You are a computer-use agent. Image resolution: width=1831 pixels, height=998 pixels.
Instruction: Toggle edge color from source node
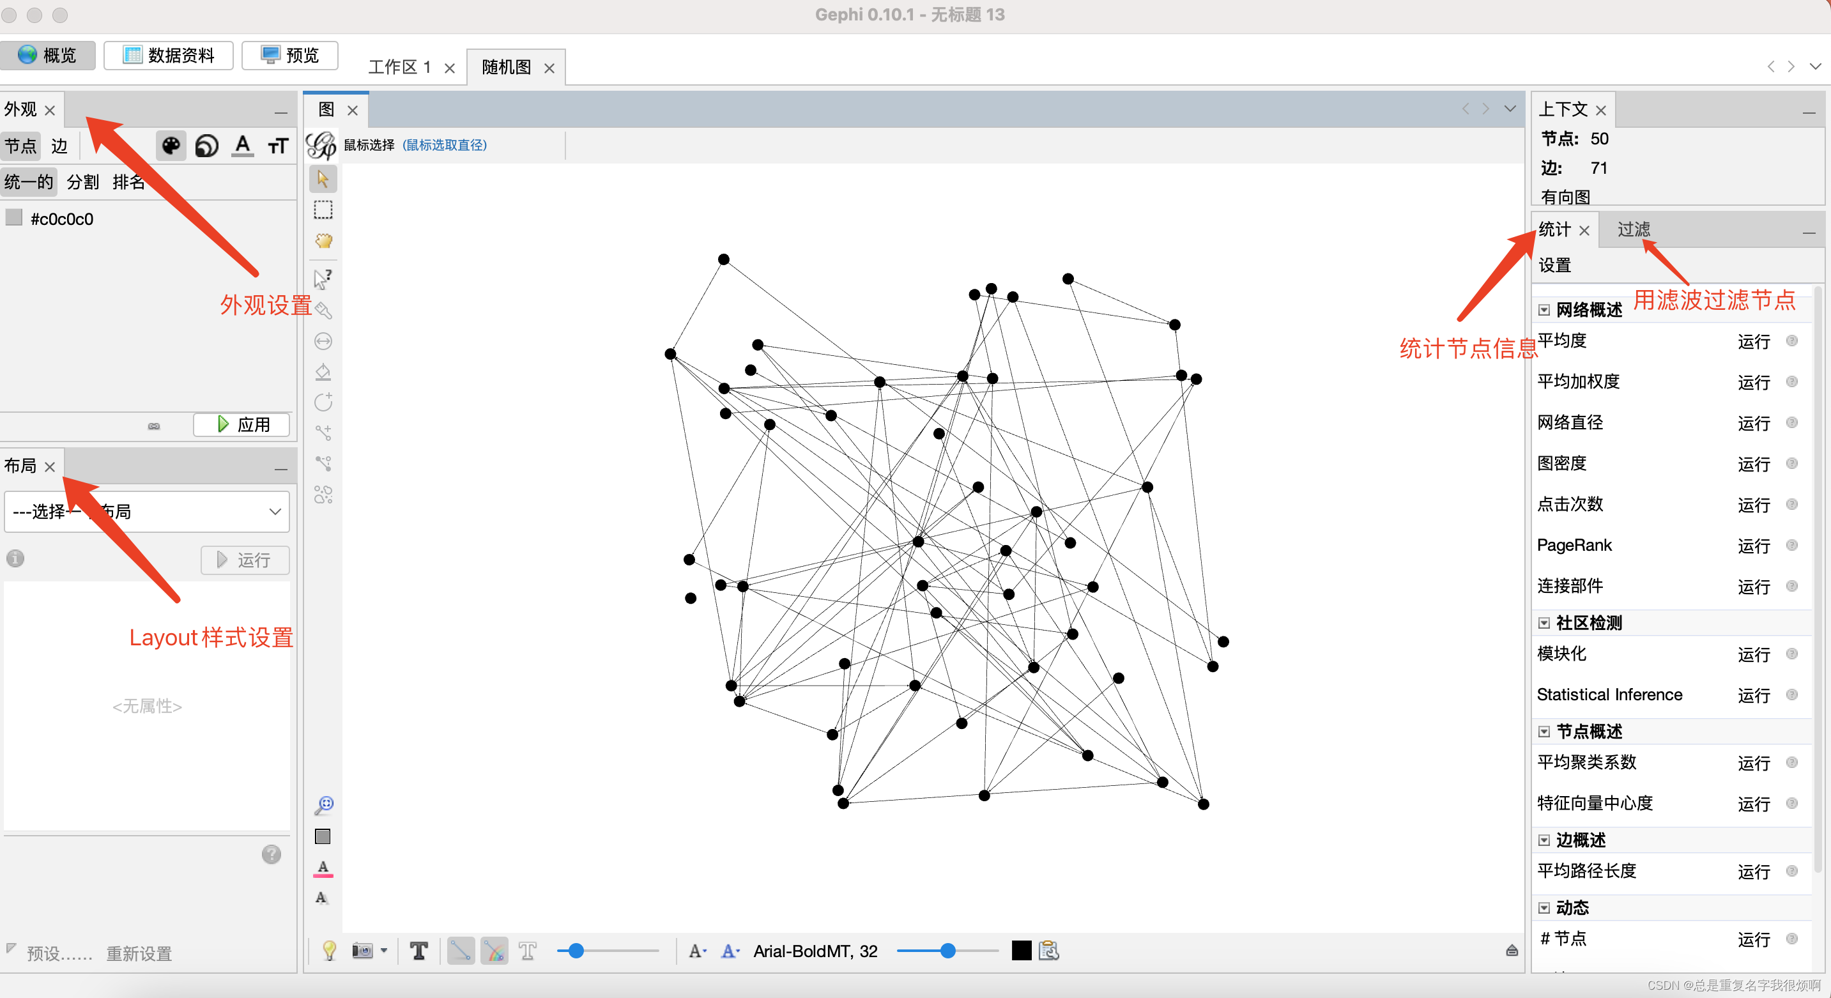point(494,951)
